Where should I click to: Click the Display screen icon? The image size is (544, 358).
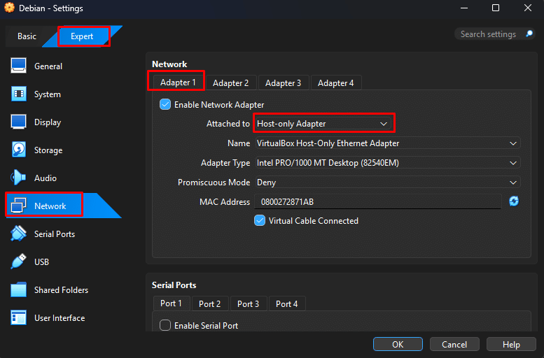click(x=18, y=122)
